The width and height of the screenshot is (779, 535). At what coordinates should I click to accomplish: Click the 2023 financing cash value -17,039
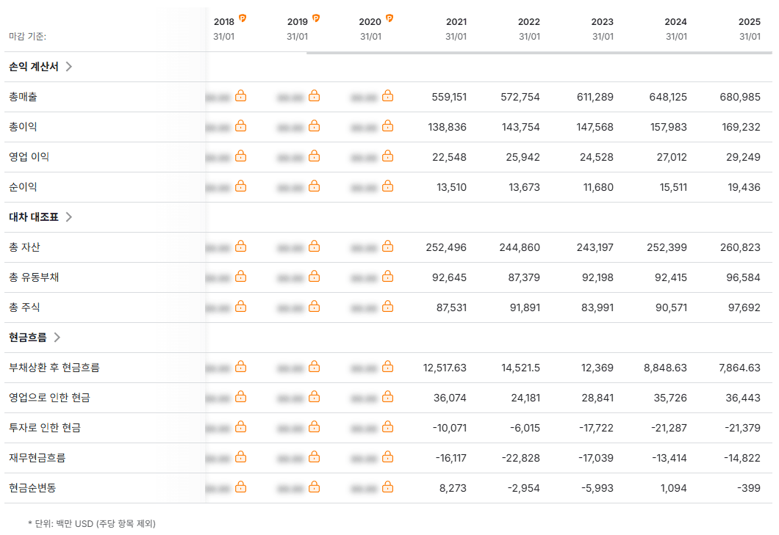(x=596, y=458)
